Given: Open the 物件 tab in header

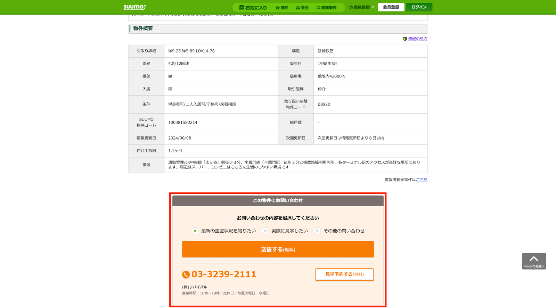Looking at the screenshot, I should pyautogui.click(x=282, y=7).
